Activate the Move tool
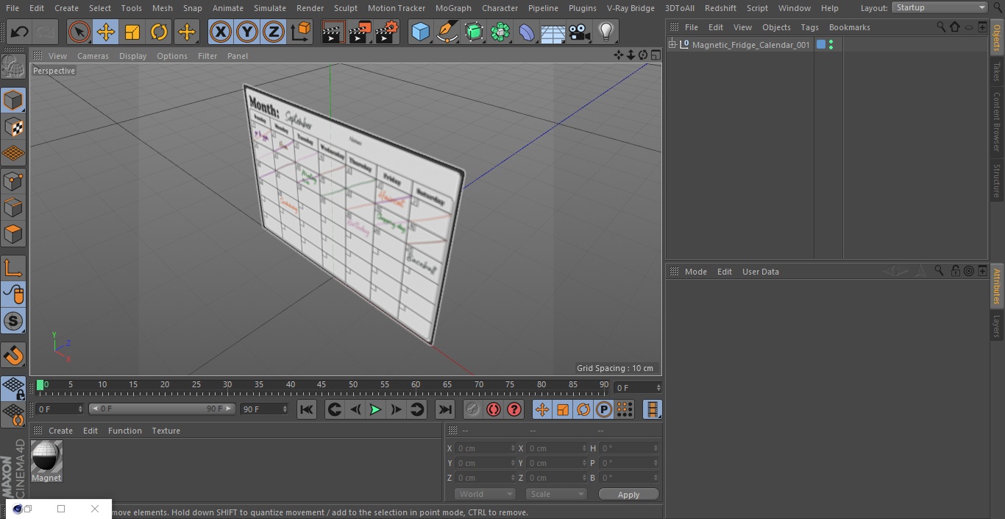The height and width of the screenshot is (519, 1005). (106, 32)
